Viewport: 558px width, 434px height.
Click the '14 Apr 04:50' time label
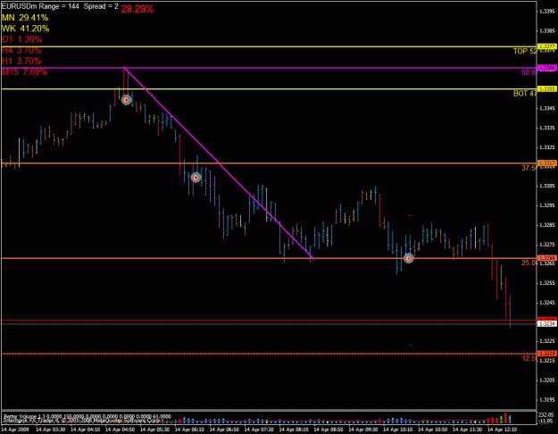click(121, 430)
